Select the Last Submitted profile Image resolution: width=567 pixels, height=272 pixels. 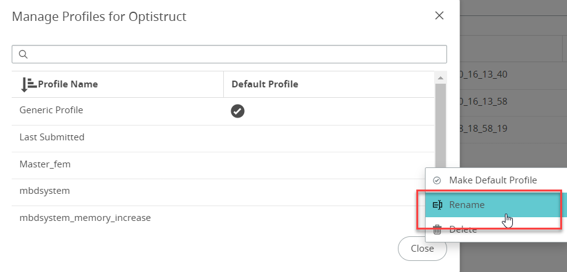(52, 137)
